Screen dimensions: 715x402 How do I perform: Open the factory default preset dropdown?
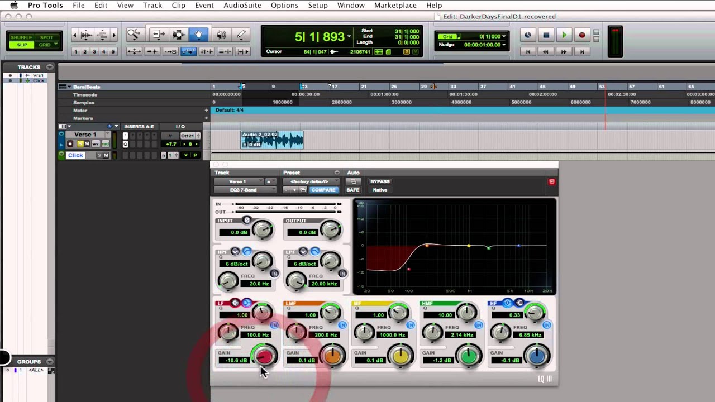point(311,181)
